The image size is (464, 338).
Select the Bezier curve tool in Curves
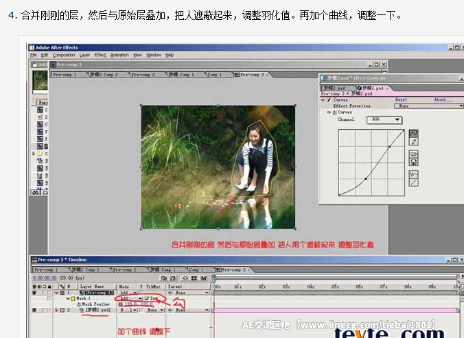[x=413, y=133]
